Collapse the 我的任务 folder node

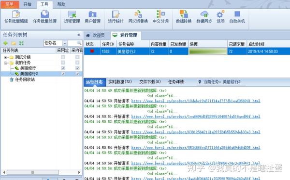(5, 63)
